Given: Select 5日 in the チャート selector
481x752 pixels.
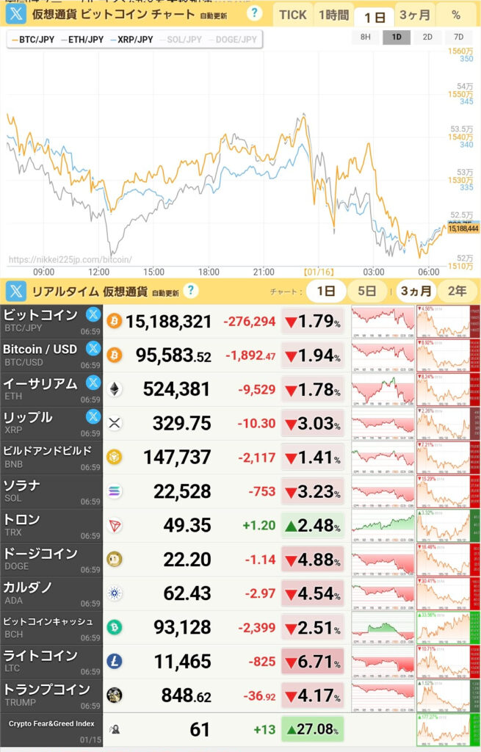Looking at the screenshot, I should click(366, 291).
